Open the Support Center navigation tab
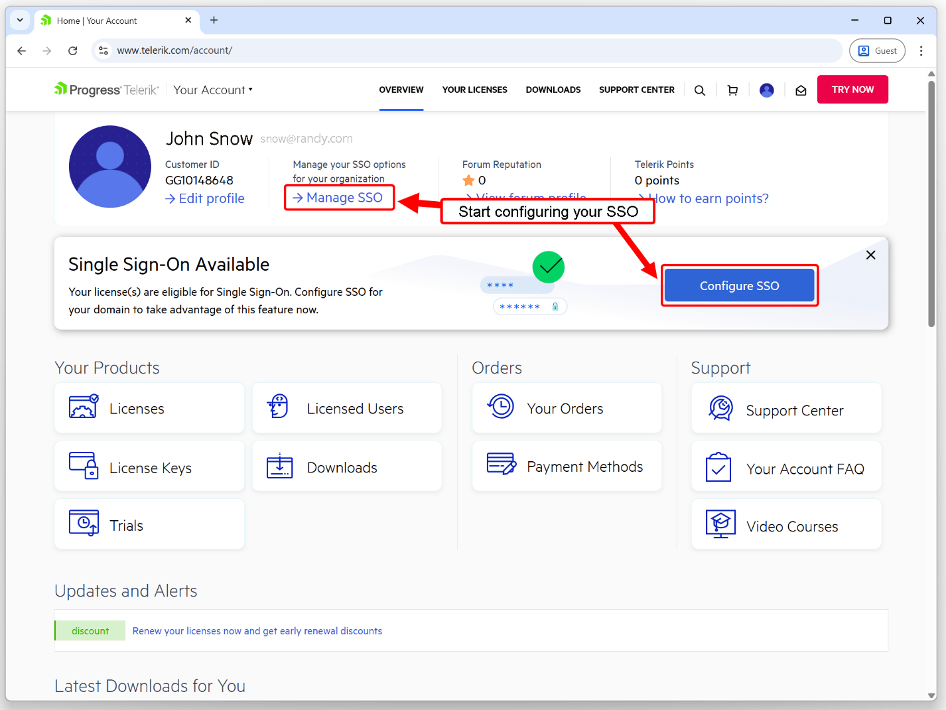This screenshot has width=946, height=710. click(x=637, y=90)
